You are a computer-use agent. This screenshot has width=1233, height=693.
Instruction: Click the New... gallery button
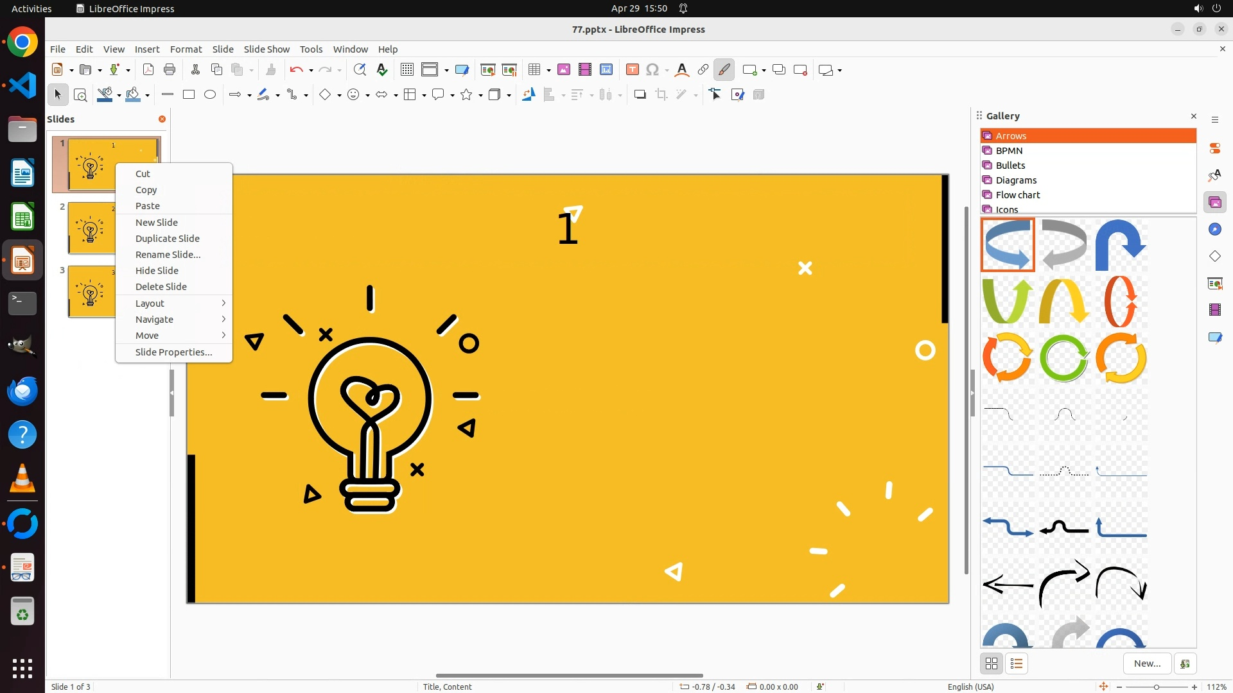(x=1147, y=663)
